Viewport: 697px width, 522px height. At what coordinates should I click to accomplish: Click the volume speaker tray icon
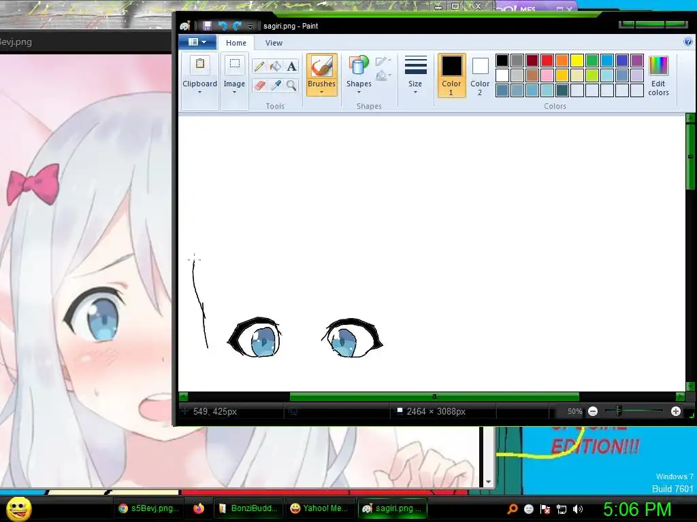point(577,509)
